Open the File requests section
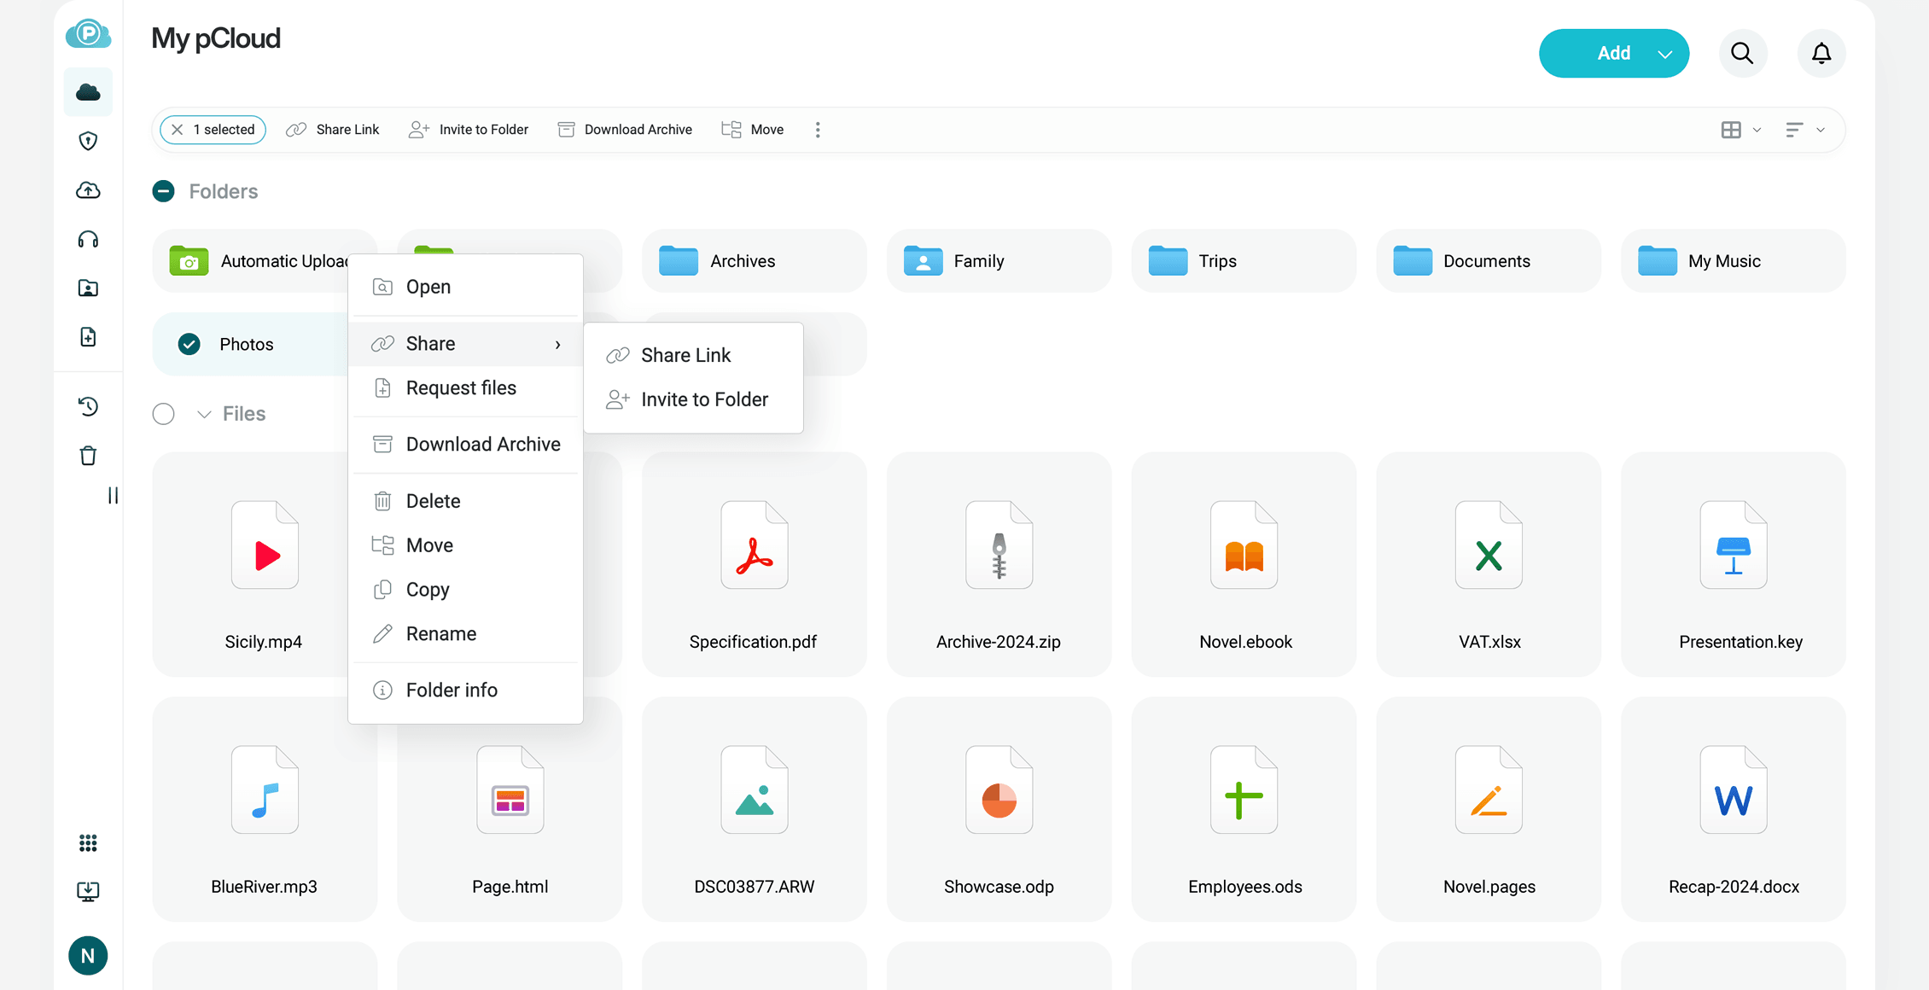The width and height of the screenshot is (1929, 990). (88, 337)
